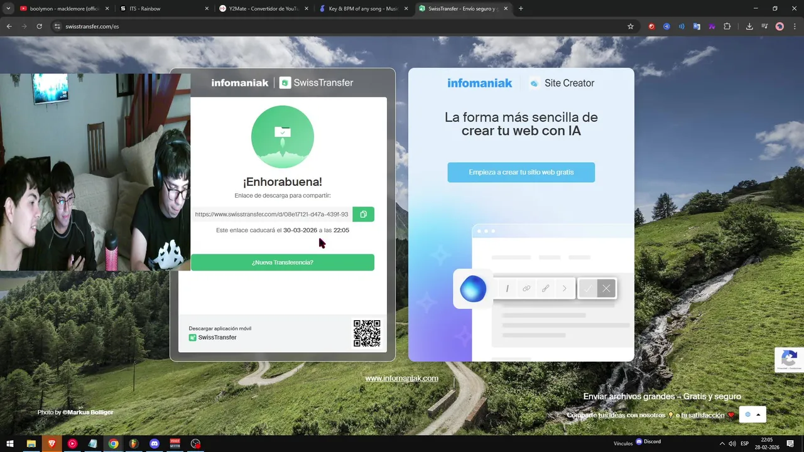804x452 pixels.
Task: Close the ITS - Rainbow tab
Action: (207, 9)
